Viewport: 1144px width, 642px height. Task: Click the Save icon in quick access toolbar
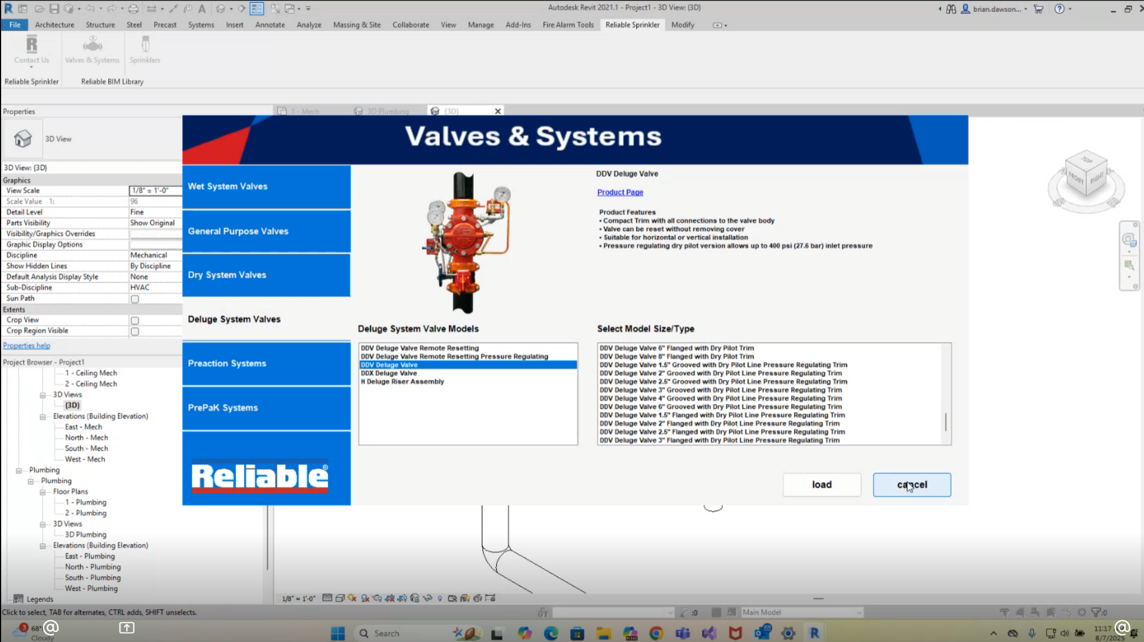click(54, 8)
